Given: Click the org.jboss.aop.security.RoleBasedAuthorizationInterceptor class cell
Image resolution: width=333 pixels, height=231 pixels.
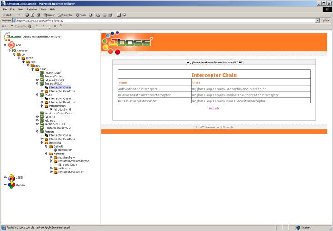Looking at the screenshot, I should pos(251,95).
